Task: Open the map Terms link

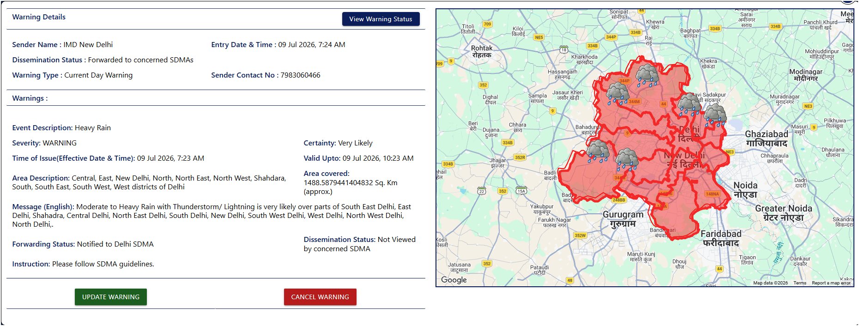Action: coord(800,283)
